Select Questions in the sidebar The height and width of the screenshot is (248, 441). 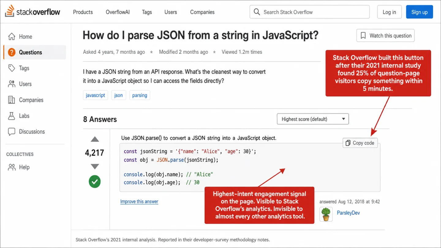(35, 52)
